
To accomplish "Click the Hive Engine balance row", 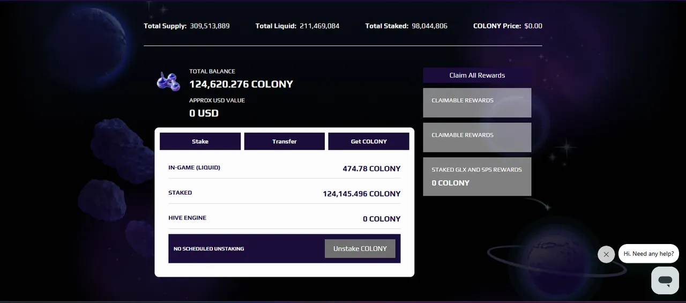I will [285, 218].
